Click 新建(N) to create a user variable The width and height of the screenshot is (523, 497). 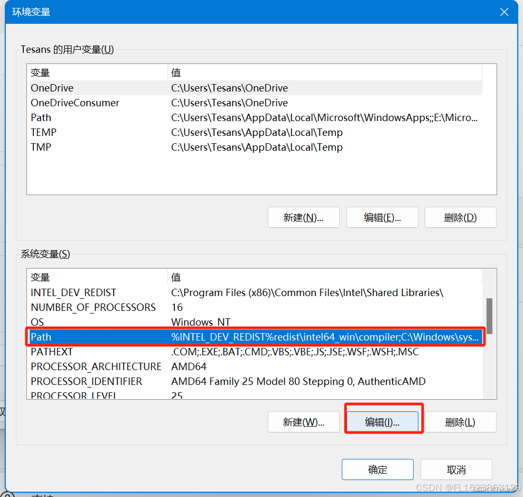click(303, 217)
